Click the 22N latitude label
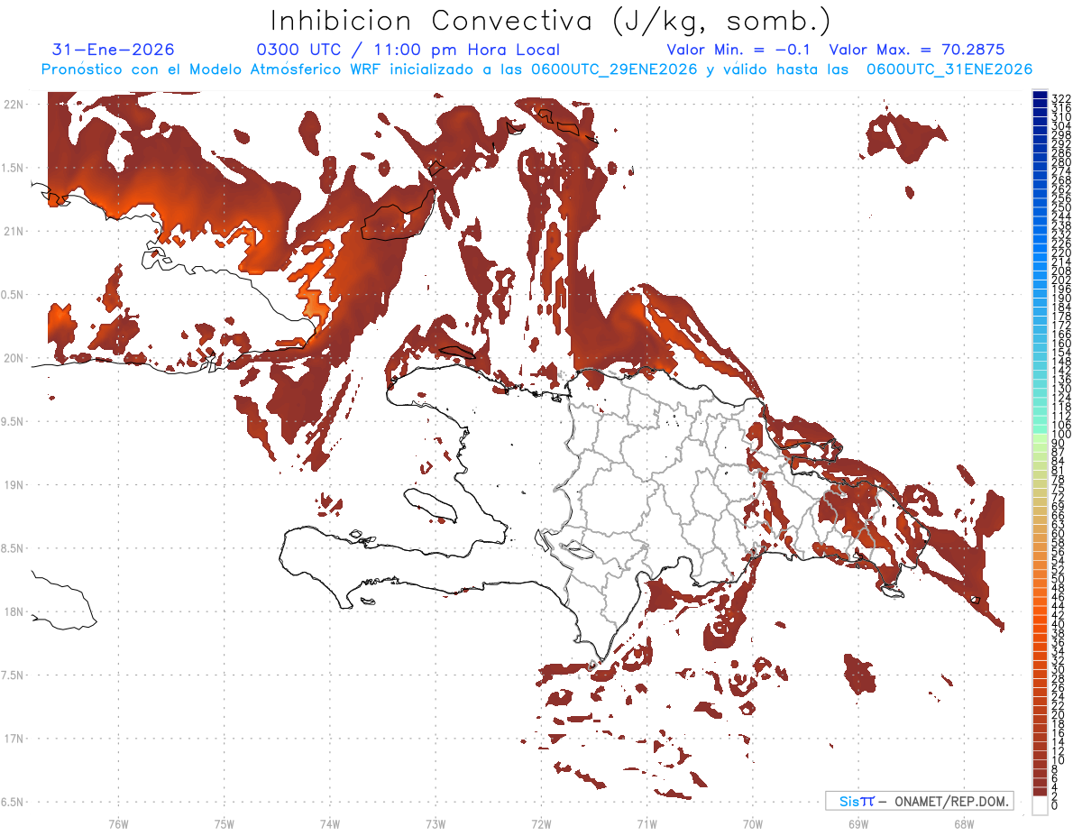 (13, 104)
